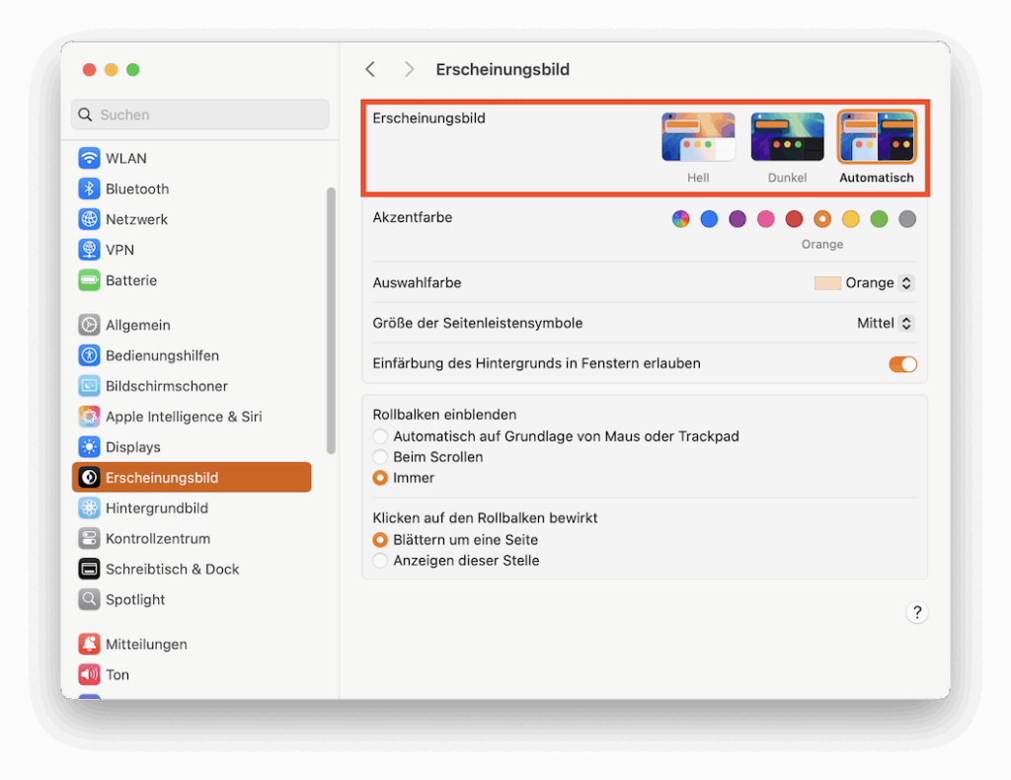Screen dimensions: 1011x780
Task: Select the Immer radio button
Action: click(x=380, y=478)
